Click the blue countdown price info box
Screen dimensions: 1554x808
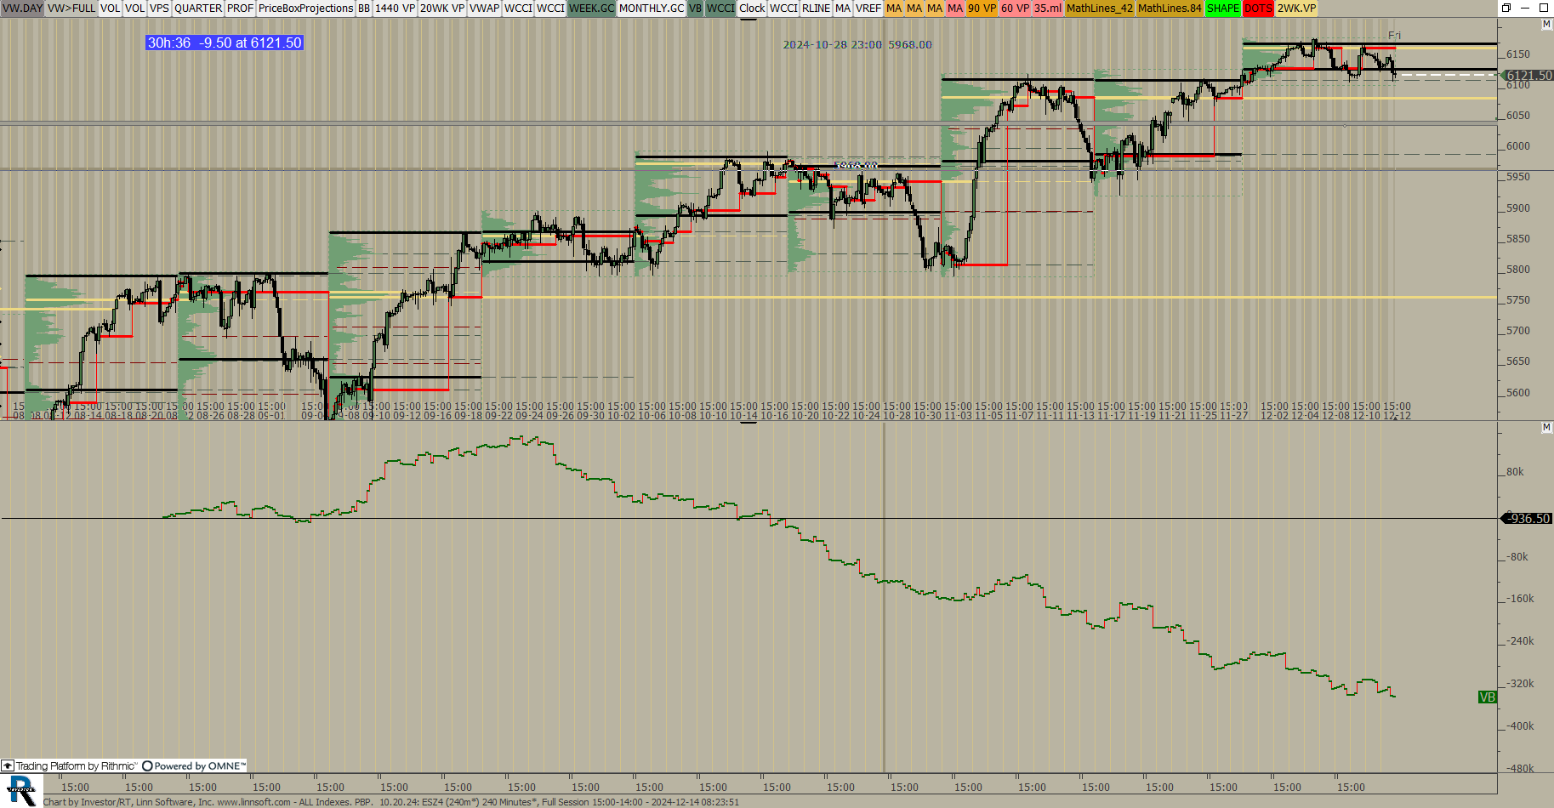225,43
